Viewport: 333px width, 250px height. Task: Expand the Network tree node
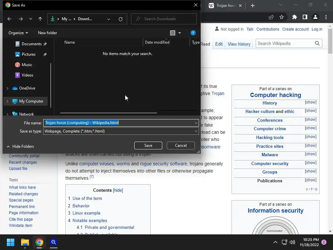point(7,114)
